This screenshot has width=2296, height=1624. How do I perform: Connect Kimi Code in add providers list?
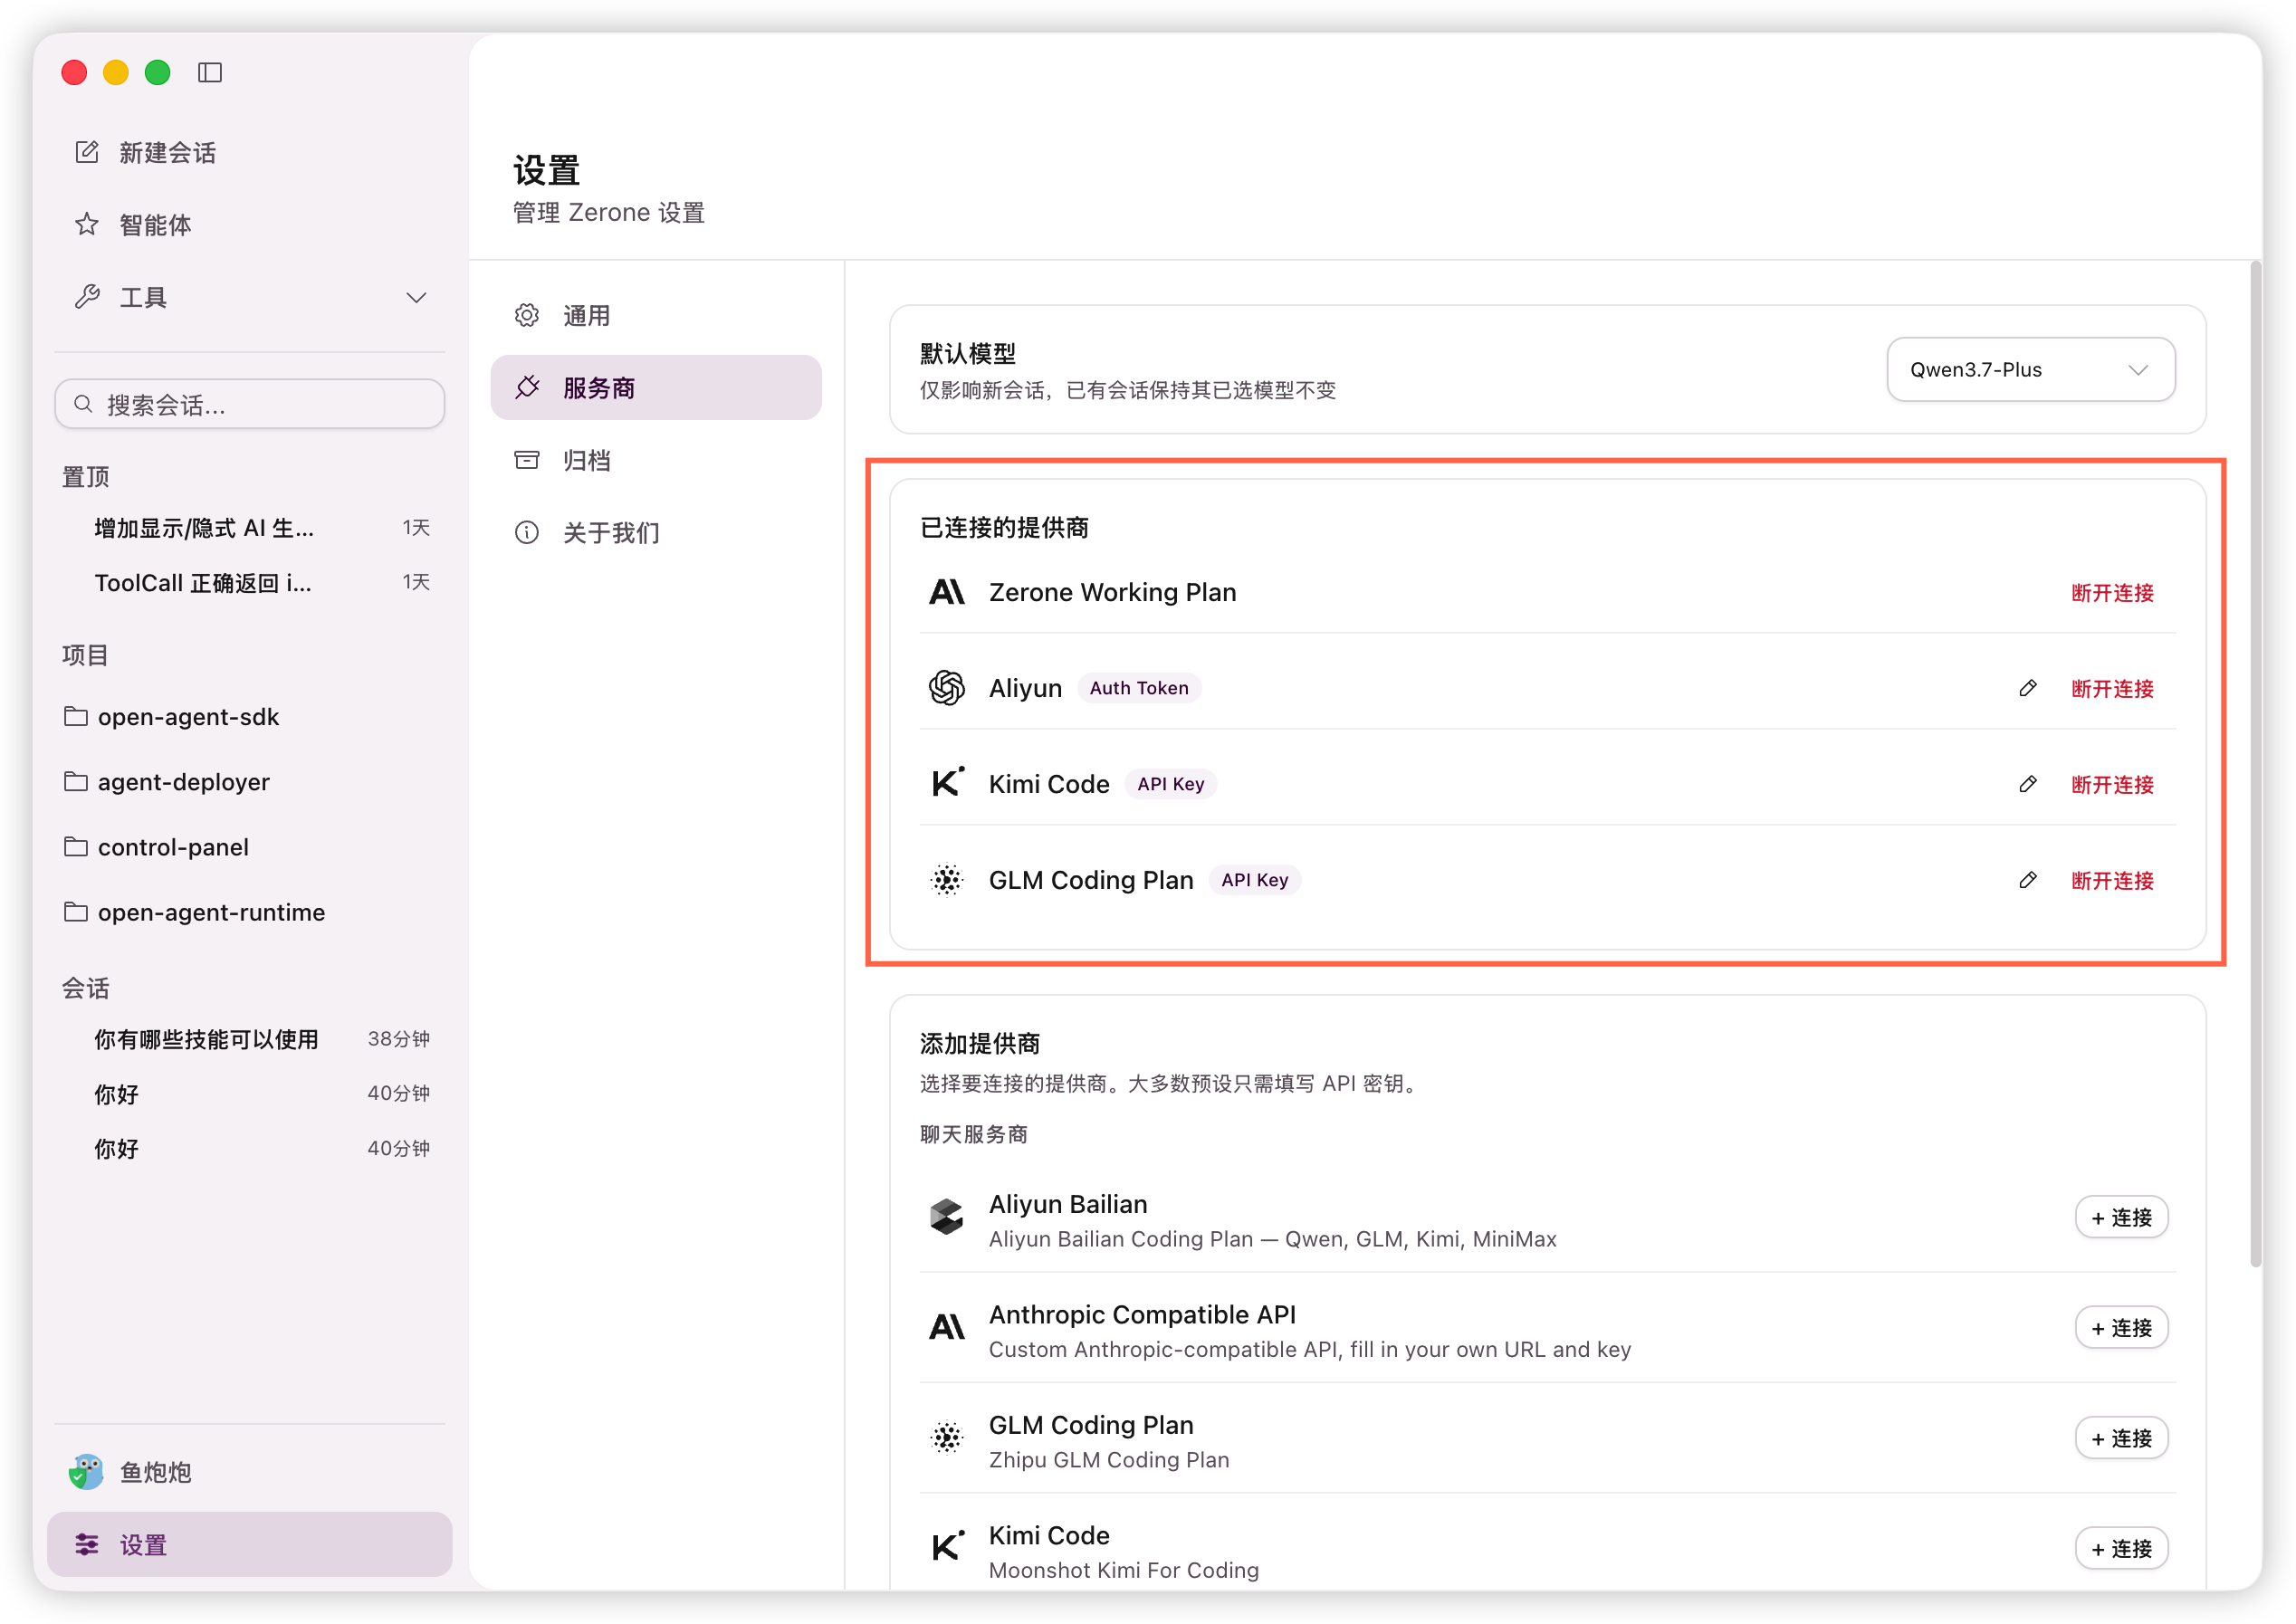[x=2122, y=1549]
